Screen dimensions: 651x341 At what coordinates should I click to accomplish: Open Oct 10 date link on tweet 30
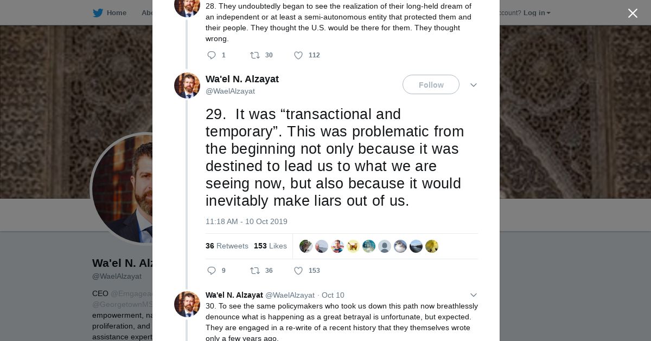333,295
